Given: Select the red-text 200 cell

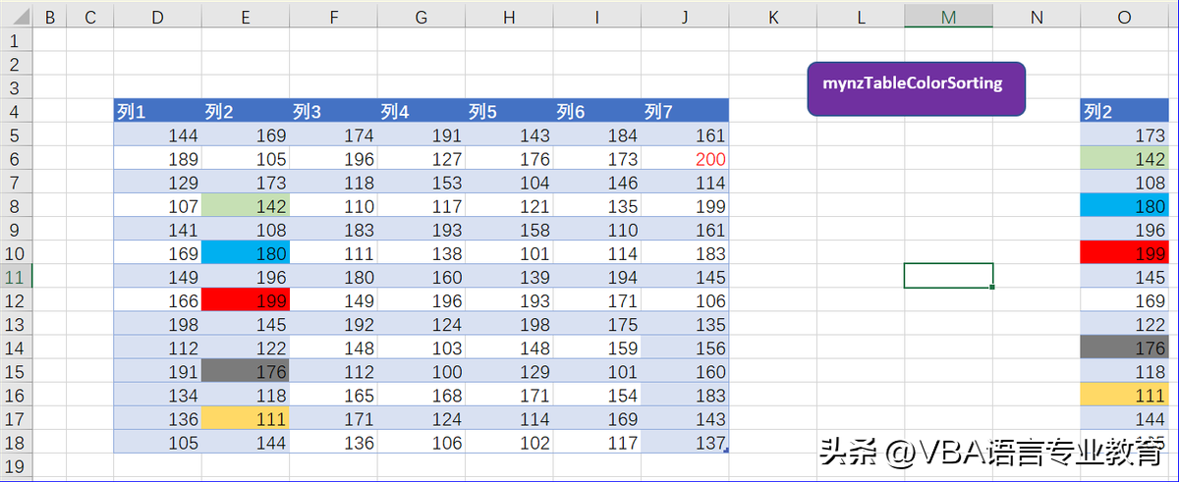Looking at the screenshot, I should coord(685,159).
